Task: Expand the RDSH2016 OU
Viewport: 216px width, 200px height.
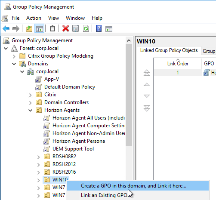Action: coord(39,172)
